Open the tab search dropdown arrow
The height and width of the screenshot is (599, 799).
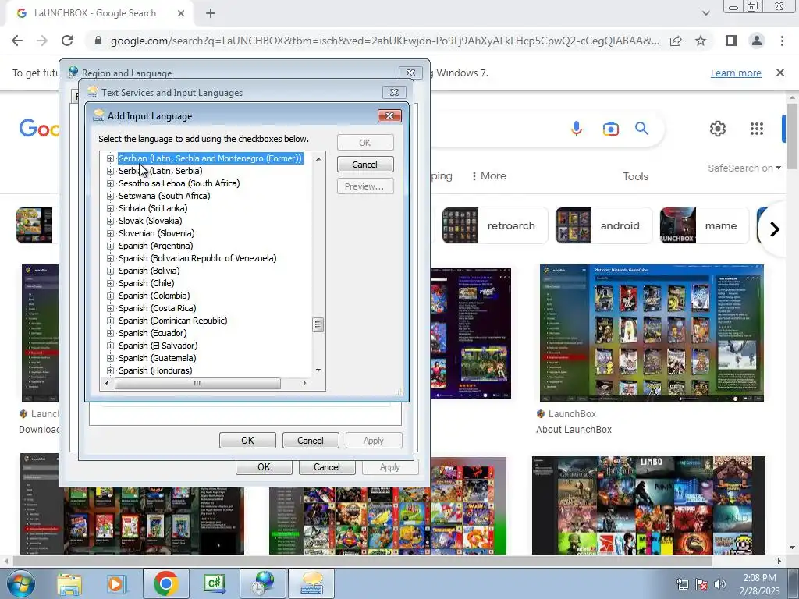(705, 13)
